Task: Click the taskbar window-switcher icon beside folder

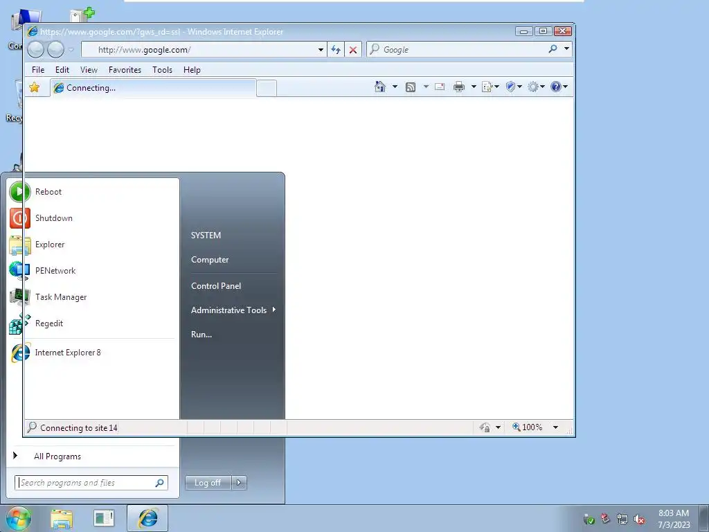Action: click(104, 518)
